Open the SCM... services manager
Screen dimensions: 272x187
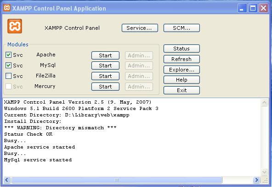[181, 28]
